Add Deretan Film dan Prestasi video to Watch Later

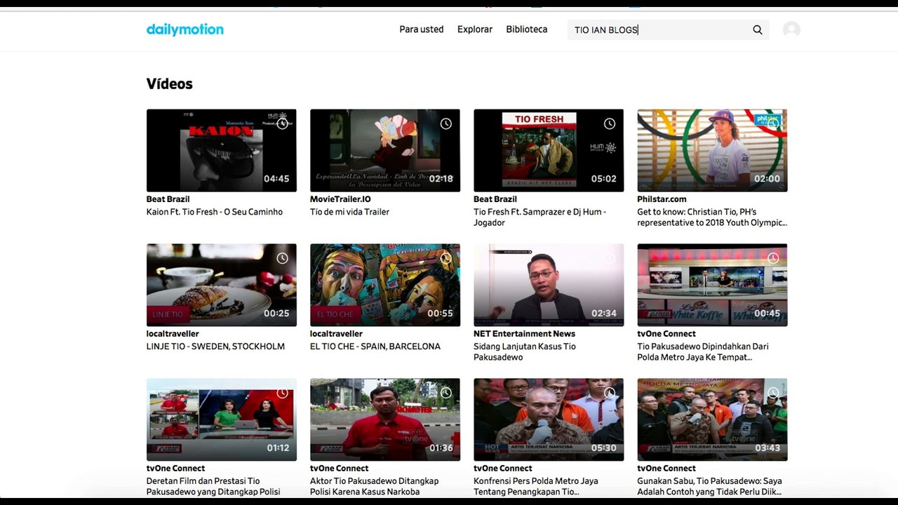click(282, 393)
